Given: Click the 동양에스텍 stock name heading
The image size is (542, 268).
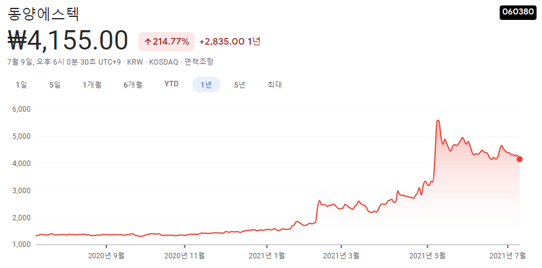Looking at the screenshot, I should [44, 14].
